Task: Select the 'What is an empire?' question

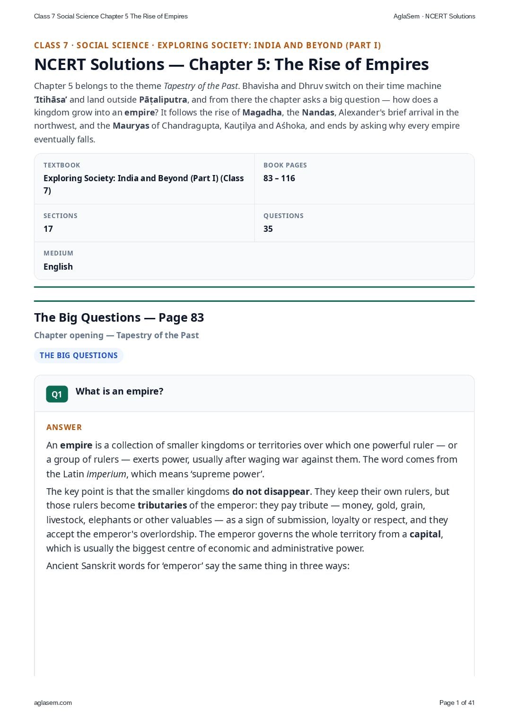Action: (x=120, y=391)
